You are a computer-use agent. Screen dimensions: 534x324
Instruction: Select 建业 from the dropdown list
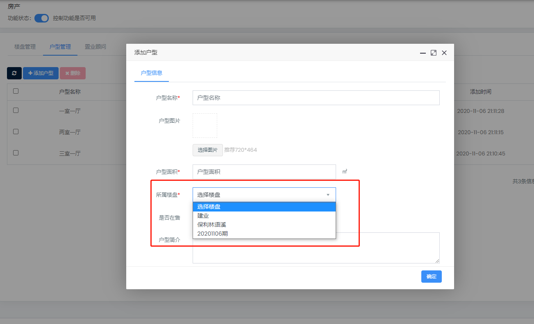[x=203, y=216]
